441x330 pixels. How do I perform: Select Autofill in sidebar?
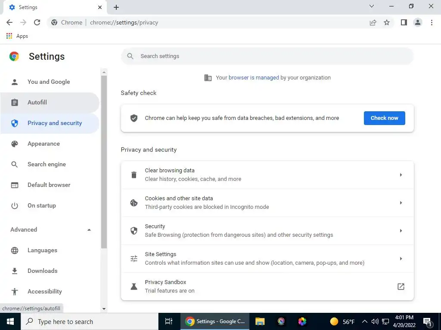(x=50, y=102)
